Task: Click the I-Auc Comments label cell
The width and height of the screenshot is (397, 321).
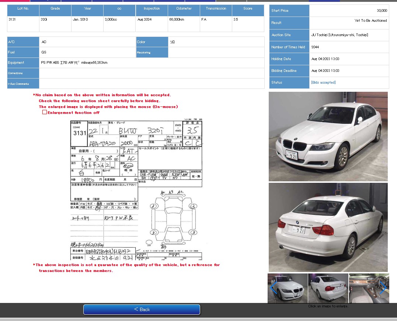Action: click(x=23, y=84)
